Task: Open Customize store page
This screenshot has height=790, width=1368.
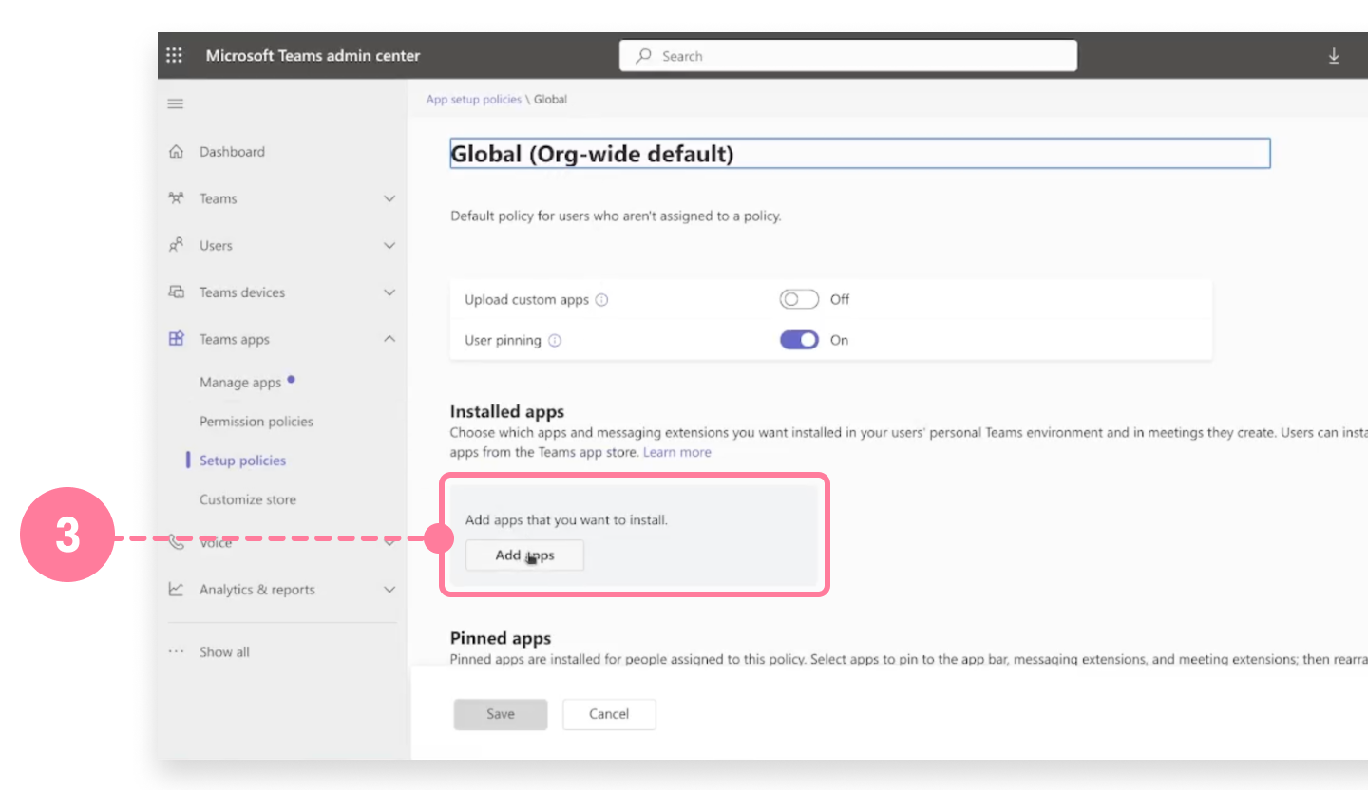Action: coord(248,499)
